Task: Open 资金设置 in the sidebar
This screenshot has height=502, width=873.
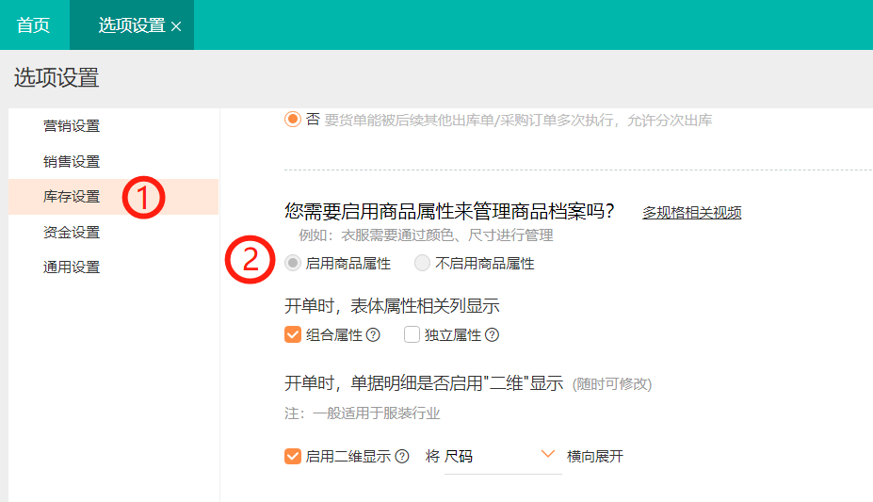Action: (x=72, y=232)
